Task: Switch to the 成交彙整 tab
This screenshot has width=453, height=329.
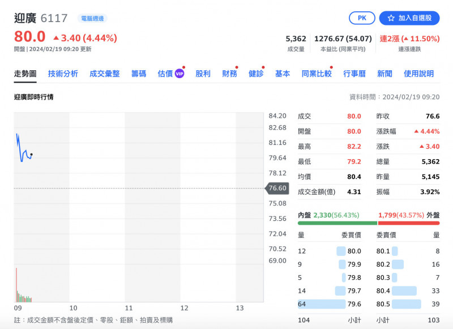Action: [105, 74]
